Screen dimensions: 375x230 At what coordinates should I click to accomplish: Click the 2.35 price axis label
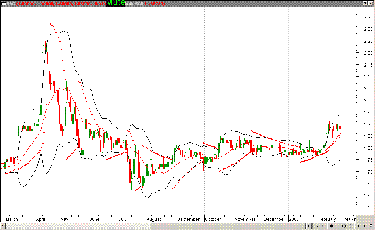pyautogui.click(x=368, y=18)
